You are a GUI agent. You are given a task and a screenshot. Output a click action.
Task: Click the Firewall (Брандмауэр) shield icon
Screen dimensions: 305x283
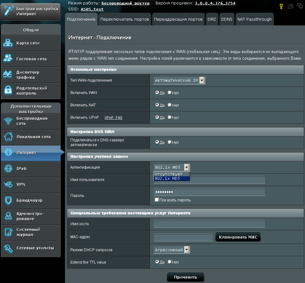coord(8,200)
